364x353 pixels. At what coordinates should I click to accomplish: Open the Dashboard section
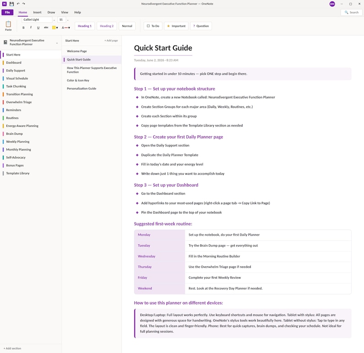point(31,63)
